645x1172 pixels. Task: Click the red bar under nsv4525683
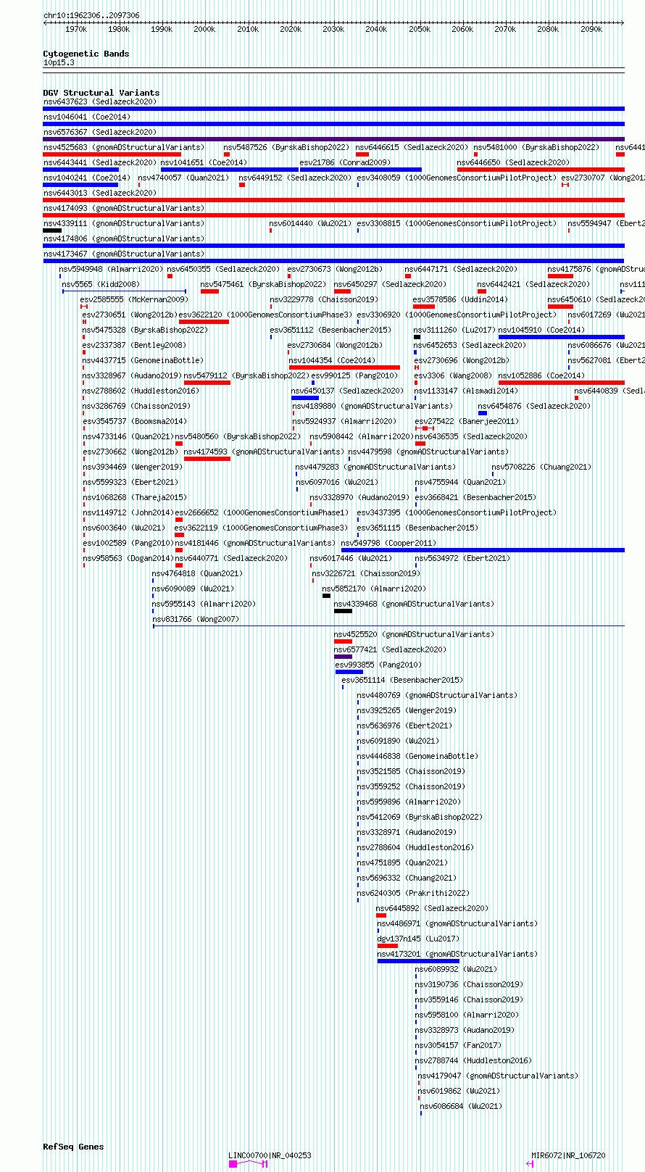tap(112, 154)
